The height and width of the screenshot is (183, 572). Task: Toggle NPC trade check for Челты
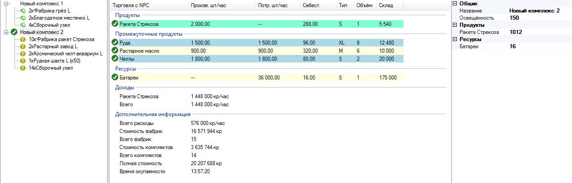115,58
